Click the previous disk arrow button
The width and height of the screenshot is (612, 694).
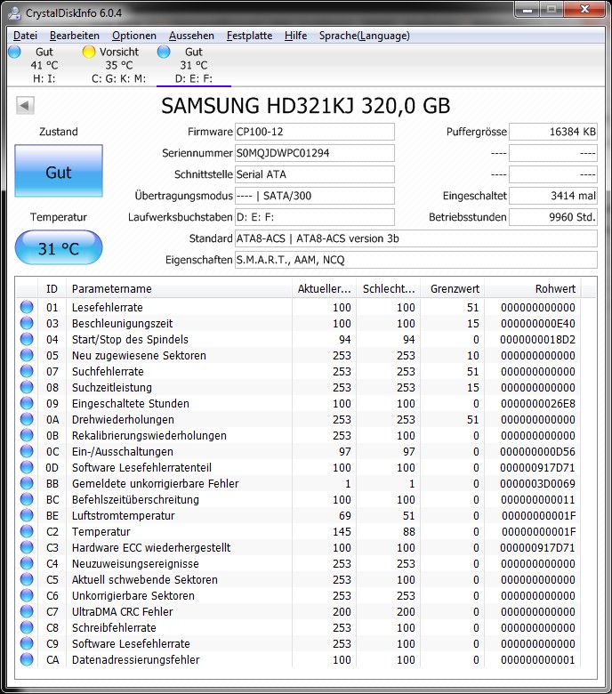tap(25, 105)
